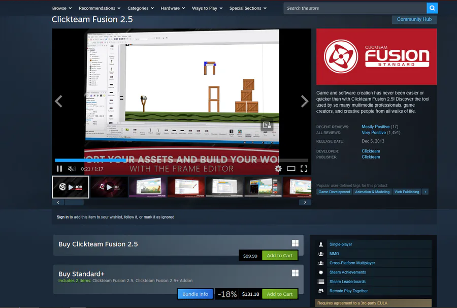Select the fourth screenshot thumbnail
The image size is (457, 308).
(186, 187)
